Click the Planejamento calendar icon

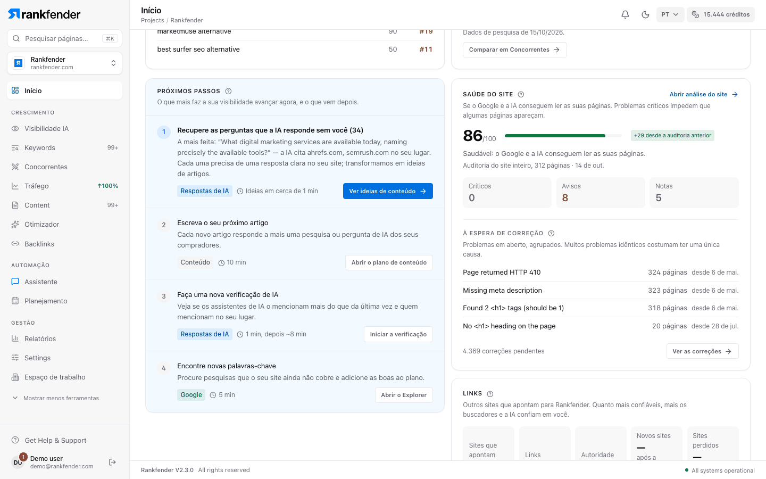[x=15, y=301]
